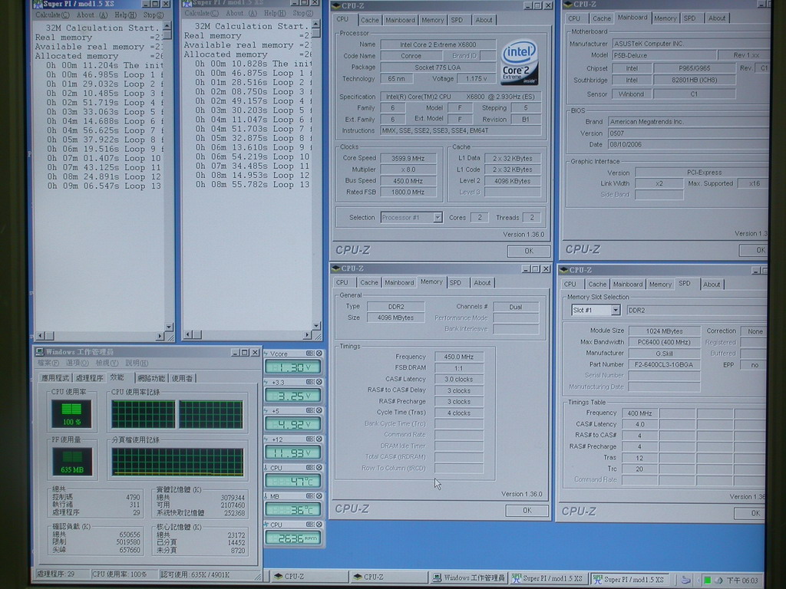The width and height of the screenshot is (786, 589).
Task: Activate the first Super PI taskbar button
Action: (x=548, y=579)
